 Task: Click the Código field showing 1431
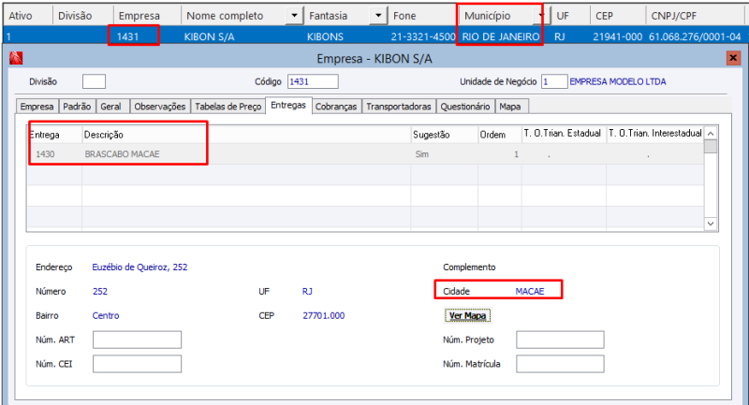coord(313,81)
